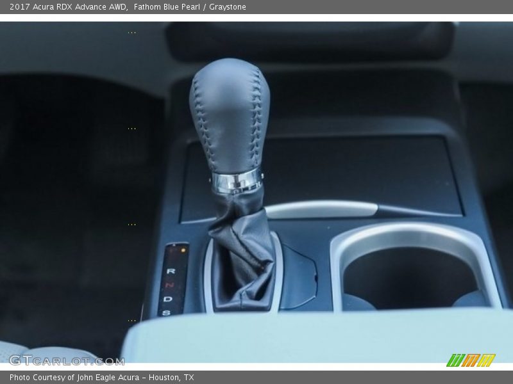
Task: Click the gray center armrest
Action: (321, 336)
